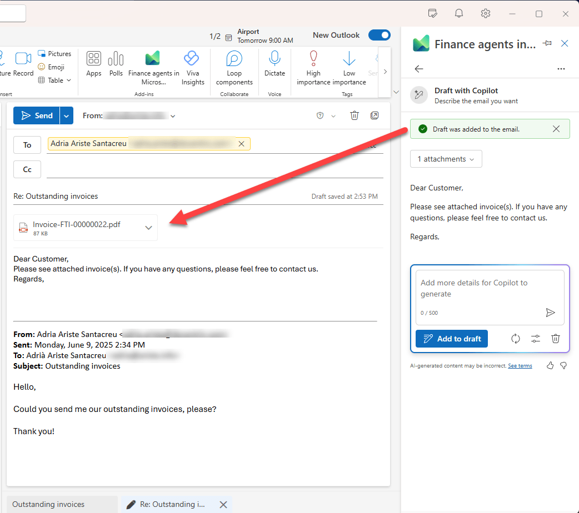Screen dimensions: 579x513
Task: Open notifications bell icon
Action: click(458, 14)
